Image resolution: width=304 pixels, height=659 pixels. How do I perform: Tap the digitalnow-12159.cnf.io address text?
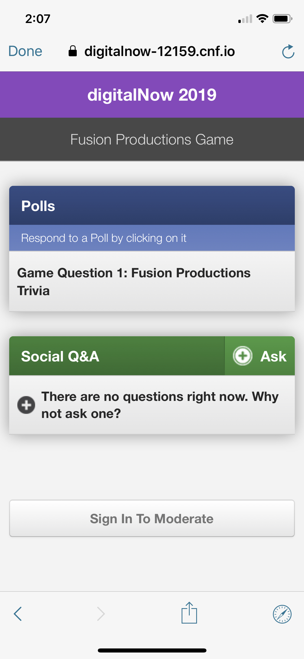coord(159,51)
